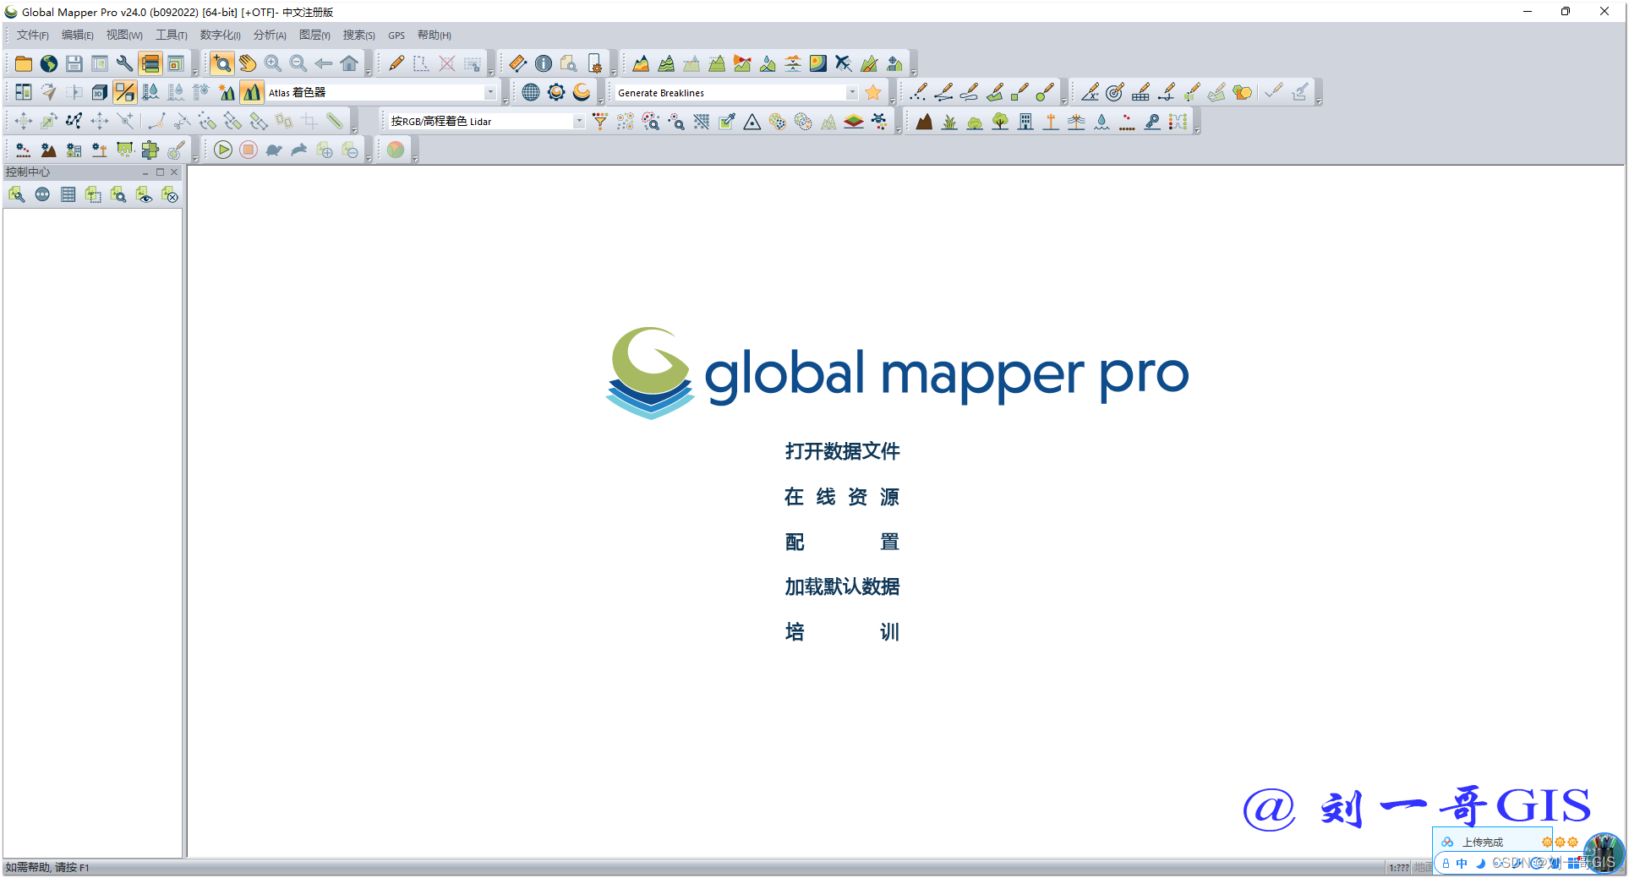Click the 1:??? scale in status bar
Image resolution: width=1629 pixels, height=878 pixels.
tap(1399, 868)
